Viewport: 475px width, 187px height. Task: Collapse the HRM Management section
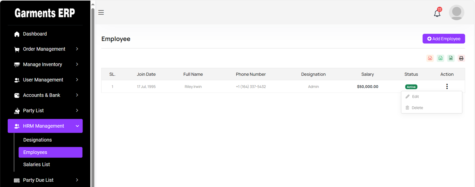[x=45, y=126]
